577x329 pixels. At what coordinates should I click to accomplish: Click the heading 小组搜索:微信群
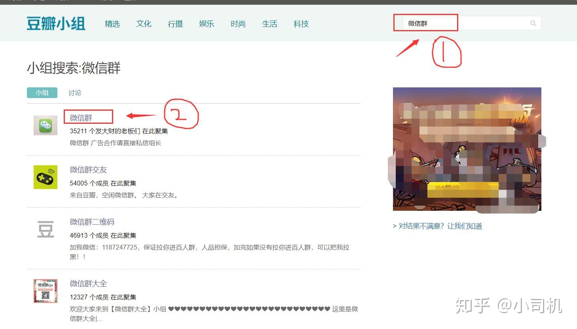point(74,68)
